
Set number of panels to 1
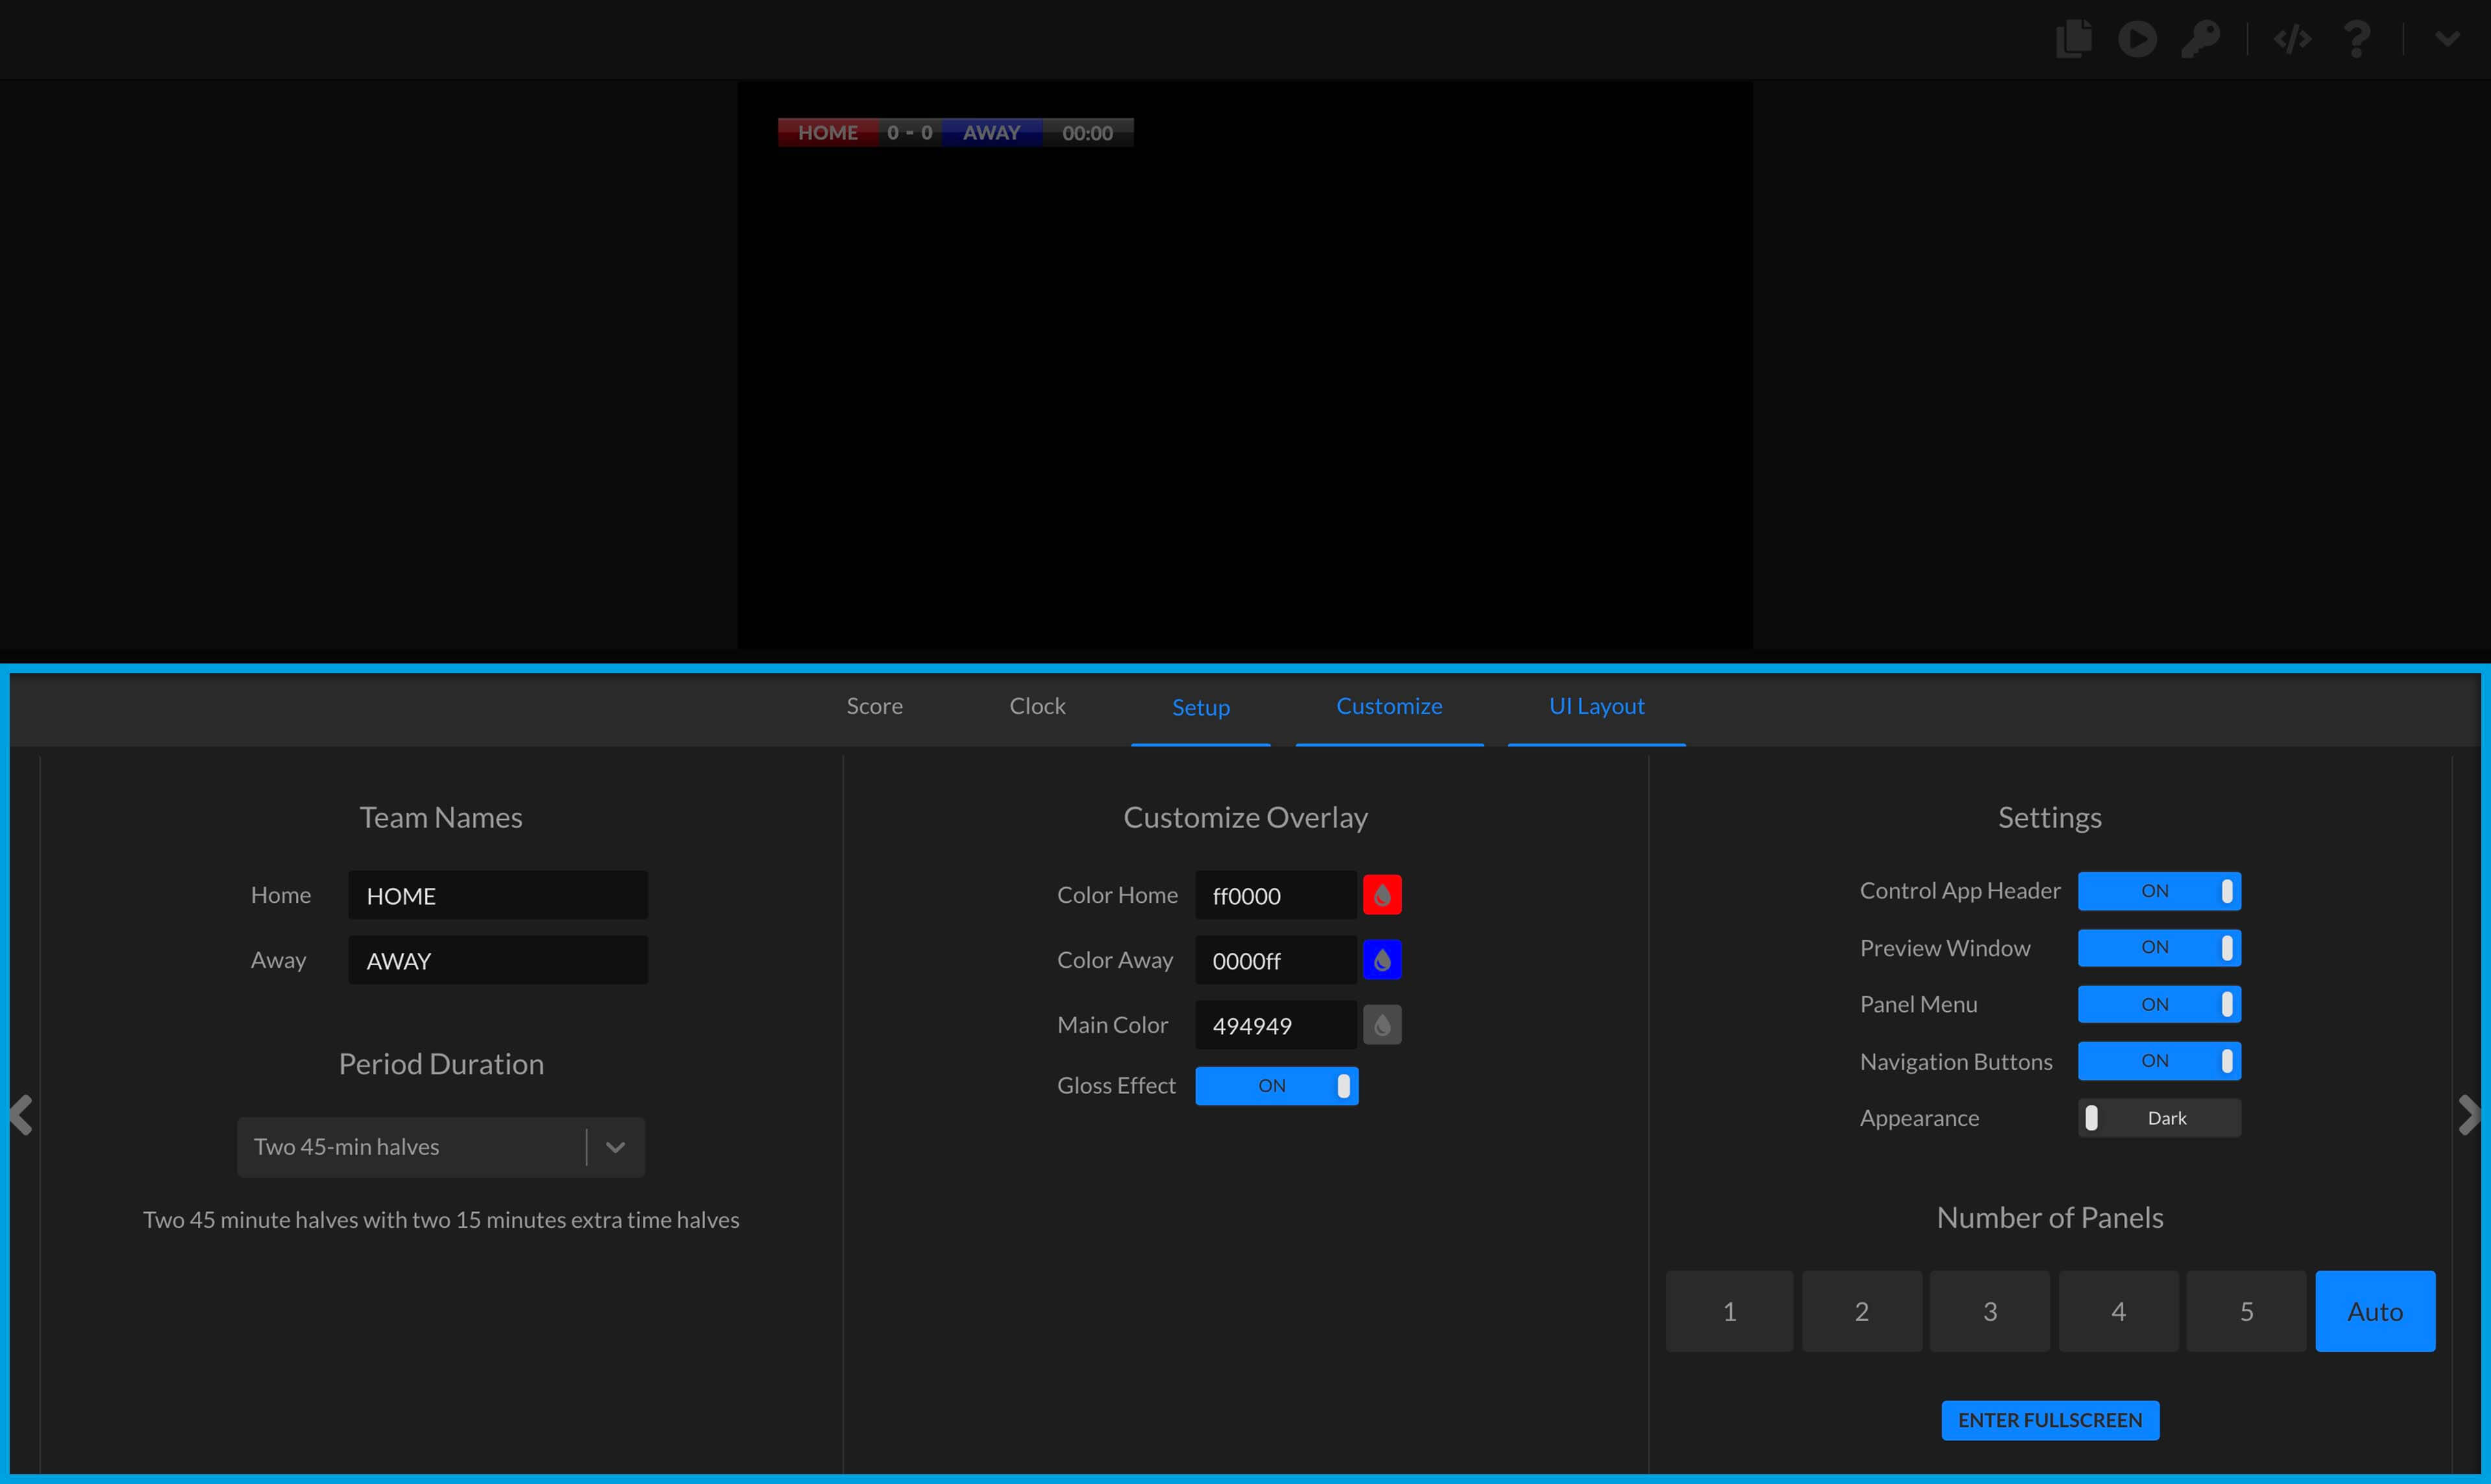(x=1729, y=1311)
